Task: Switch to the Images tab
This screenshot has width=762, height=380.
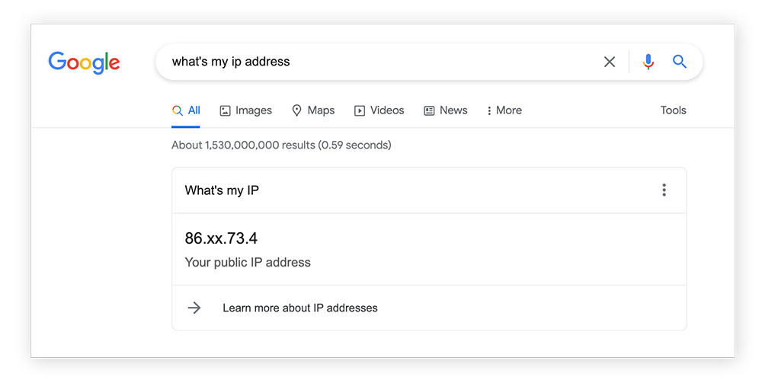Action: pyautogui.click(x=246, y=110)
